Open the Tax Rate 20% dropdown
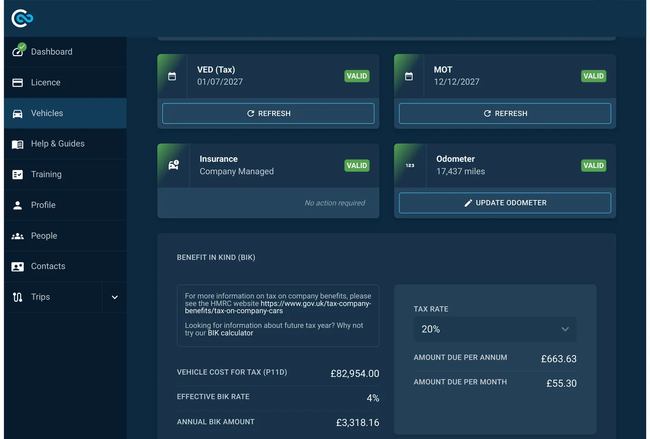Viewport: 650px width, 439px height. pyautogui.click(x=495, y=329)
